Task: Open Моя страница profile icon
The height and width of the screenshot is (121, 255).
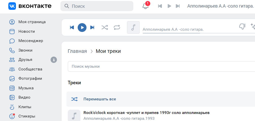Action: [x=12, y=22]
